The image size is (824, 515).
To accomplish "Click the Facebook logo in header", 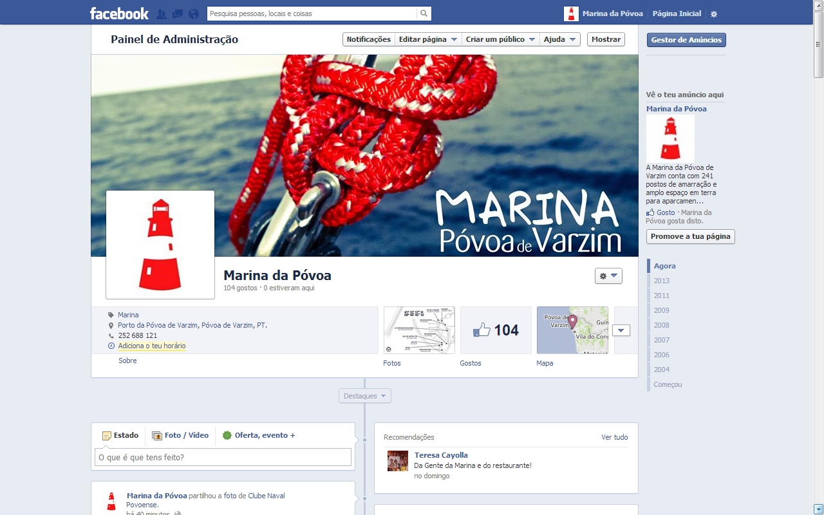I will pyautogui.click(x=119, y=14).
